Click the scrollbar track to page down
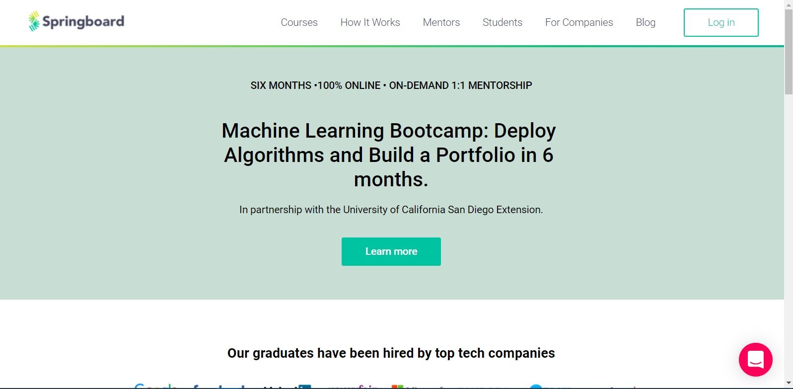 pos(789,199)
